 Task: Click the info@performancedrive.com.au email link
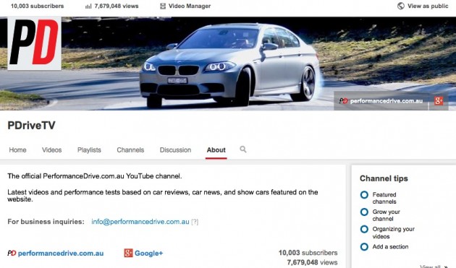[x=140, y=222]
